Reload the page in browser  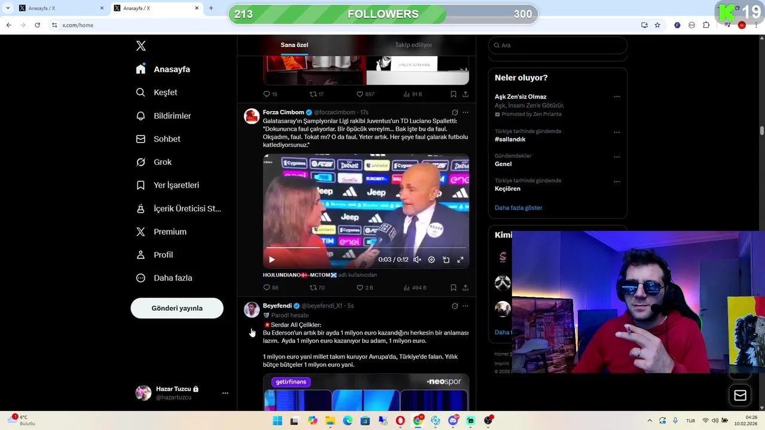[x=37, y=25]
